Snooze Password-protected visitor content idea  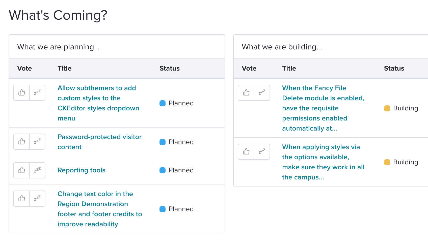pos(37,142)
